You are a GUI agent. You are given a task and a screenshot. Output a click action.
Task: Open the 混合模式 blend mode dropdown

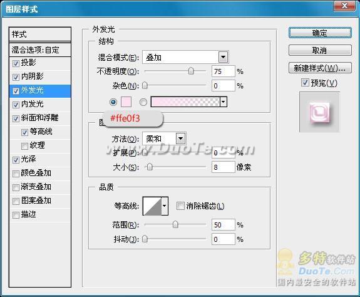(x=223, y=57)
